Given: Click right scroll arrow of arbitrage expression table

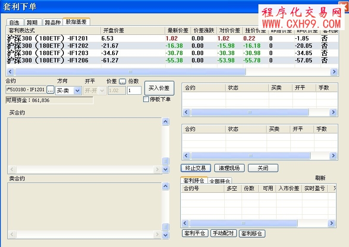Looking at the screenshot, I should click(333, 72).
